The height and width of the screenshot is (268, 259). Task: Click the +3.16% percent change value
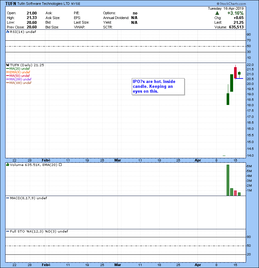coord(235,13)
